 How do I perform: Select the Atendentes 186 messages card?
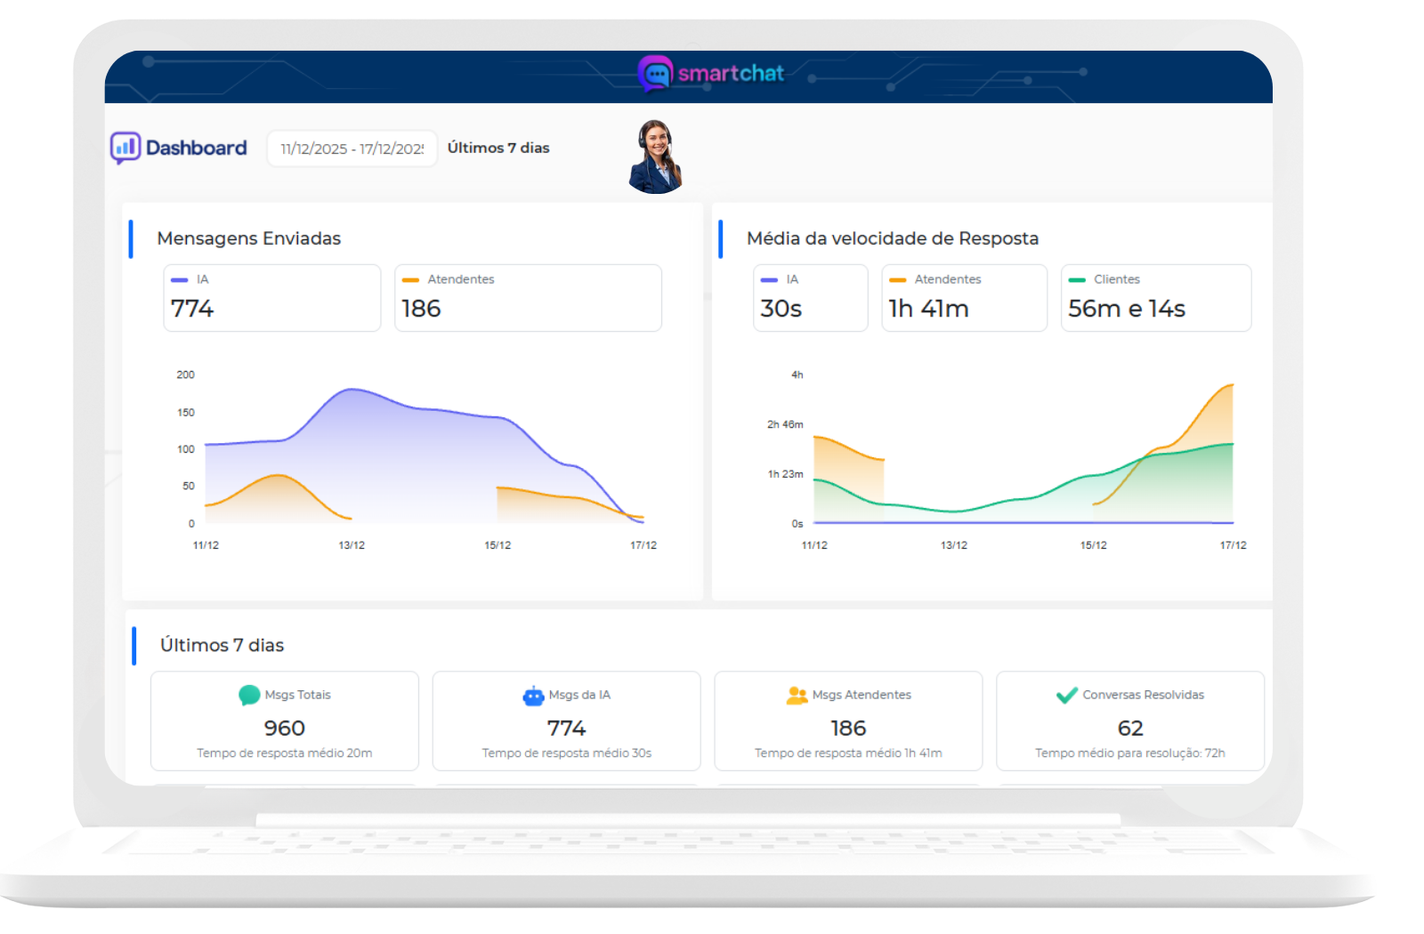[528, 298]
